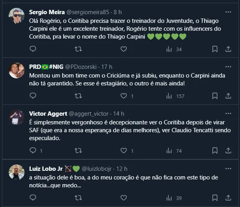Retweet Sergio Meira's post
Image resolution: width=240 pixels, height=207 pixels.
[x=78, y=49]
